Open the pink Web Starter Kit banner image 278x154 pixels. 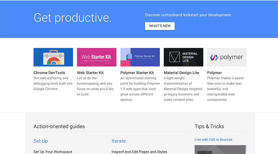coord(96,57)
